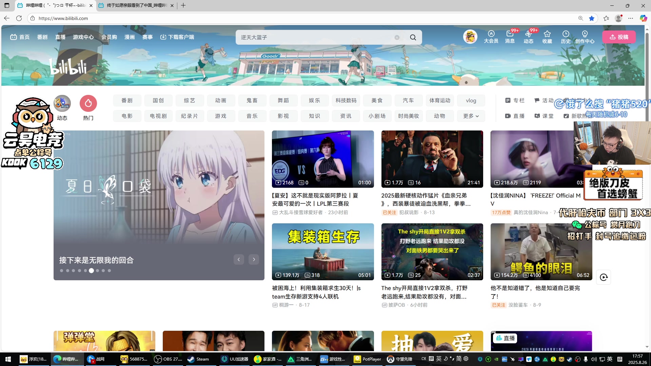The width and height of the screenshot is (651, 366).
Task: Open 会员购 in top navigation
Action: click(x=109, y=37)
